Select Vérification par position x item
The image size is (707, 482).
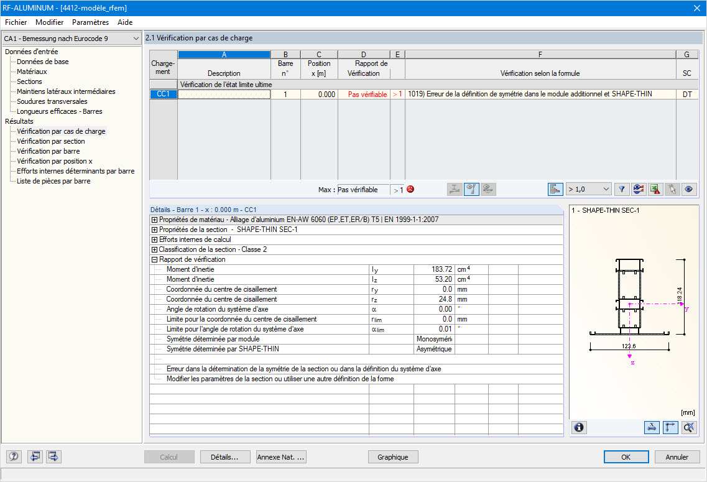click(55, 161)
